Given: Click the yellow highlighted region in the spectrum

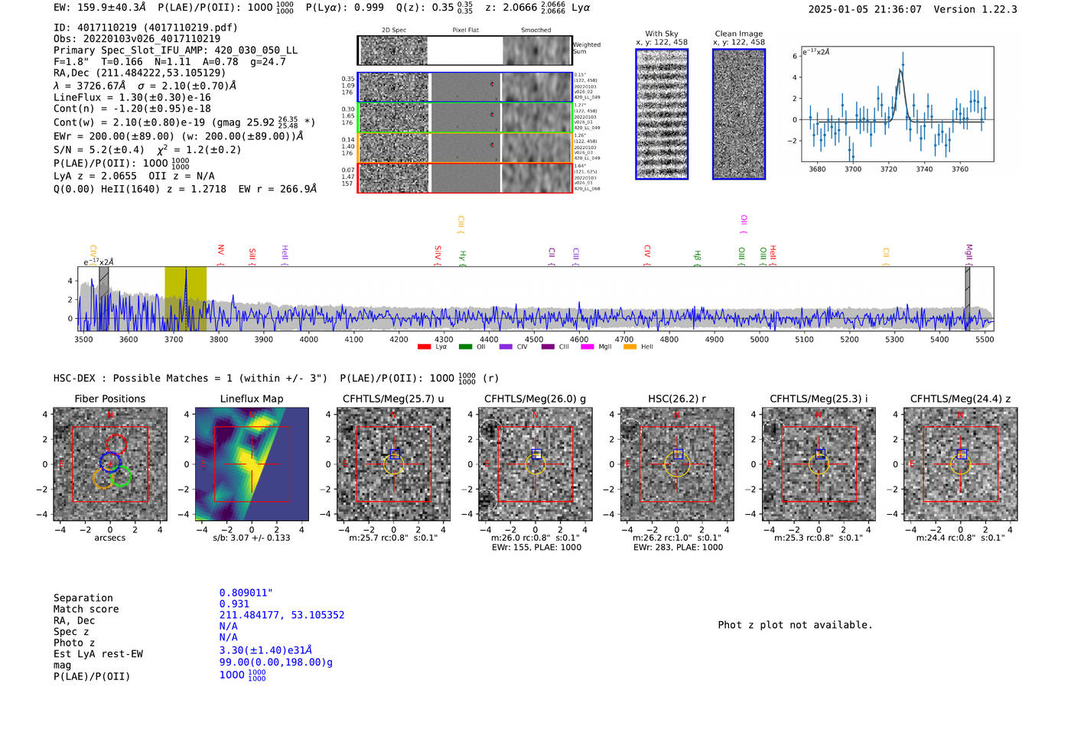Looking at the screenshot, I should (185, 298).
